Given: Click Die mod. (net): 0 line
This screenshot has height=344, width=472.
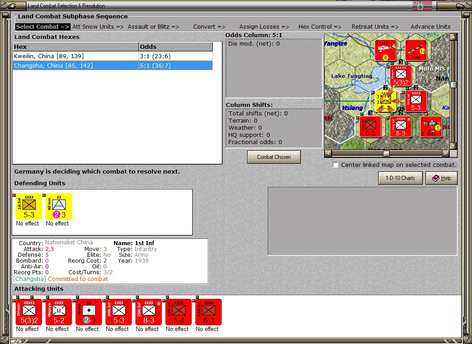Looking at the screenshot, I should (254, 44).
